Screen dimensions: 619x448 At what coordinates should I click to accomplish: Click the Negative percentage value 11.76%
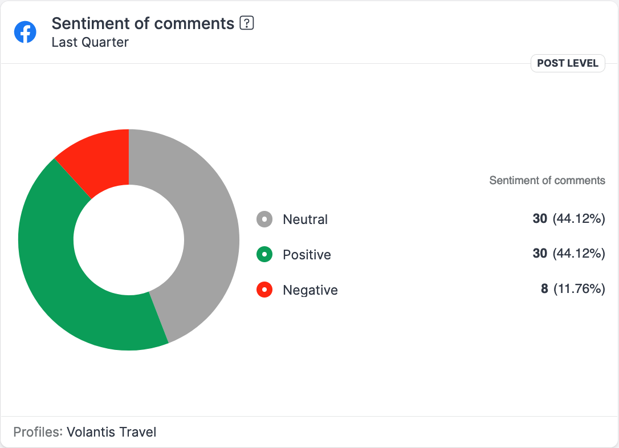(578, 289)
